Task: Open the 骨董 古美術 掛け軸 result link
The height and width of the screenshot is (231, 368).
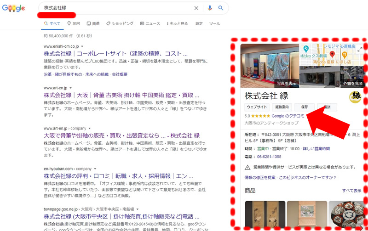Action: coord(121,95)
